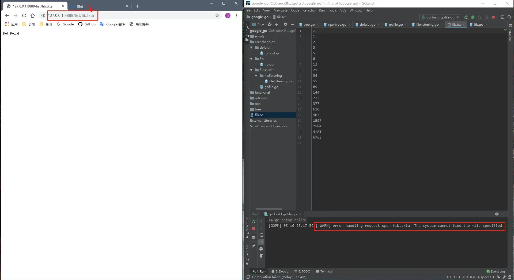
Task: Open the GitHub bookmark
Action: coord(87,24)
